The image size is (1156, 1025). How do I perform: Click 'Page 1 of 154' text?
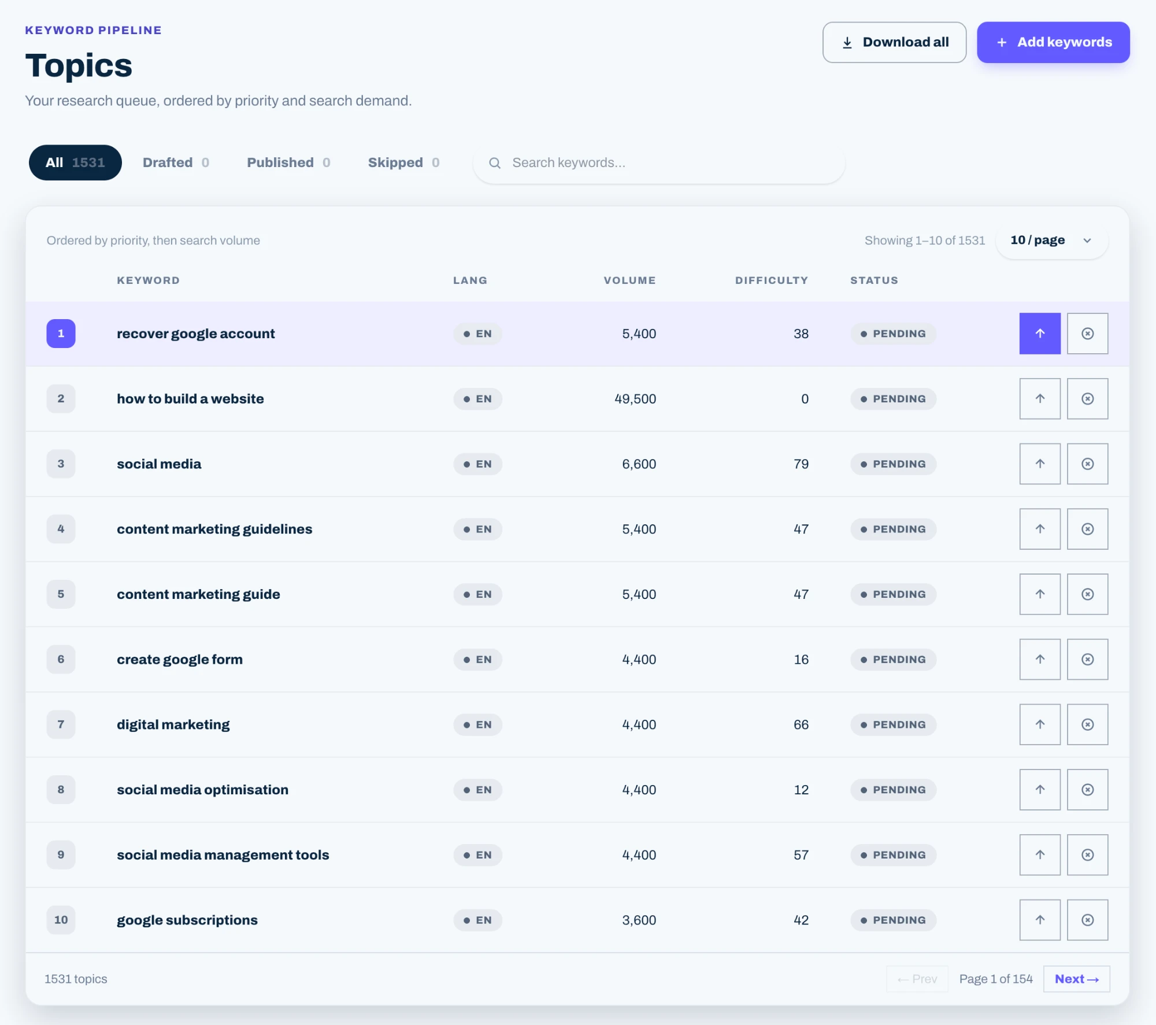point(995,979)
